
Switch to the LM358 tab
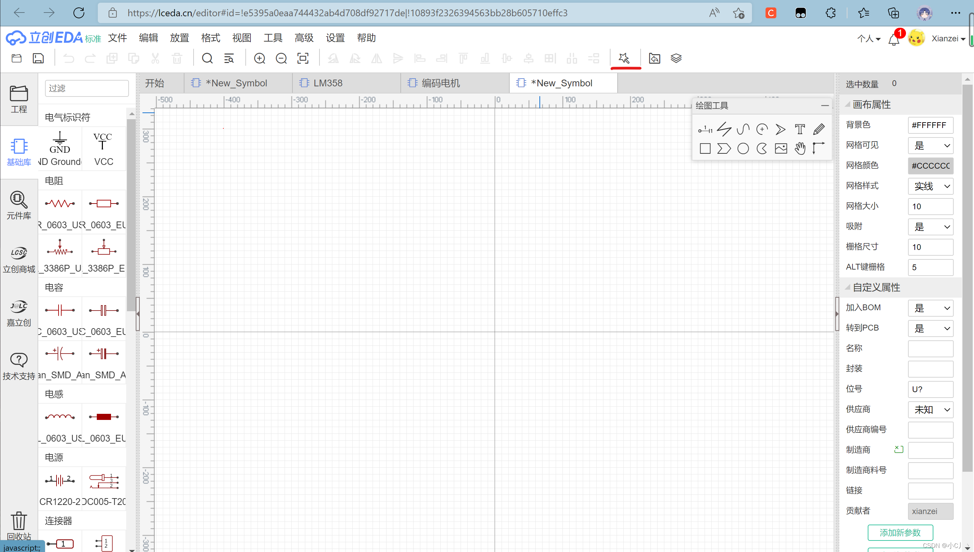pos(327,83)
